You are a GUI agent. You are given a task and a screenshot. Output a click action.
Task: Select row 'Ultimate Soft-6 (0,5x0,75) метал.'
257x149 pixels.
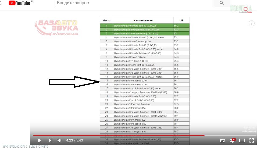click(145, 49)
